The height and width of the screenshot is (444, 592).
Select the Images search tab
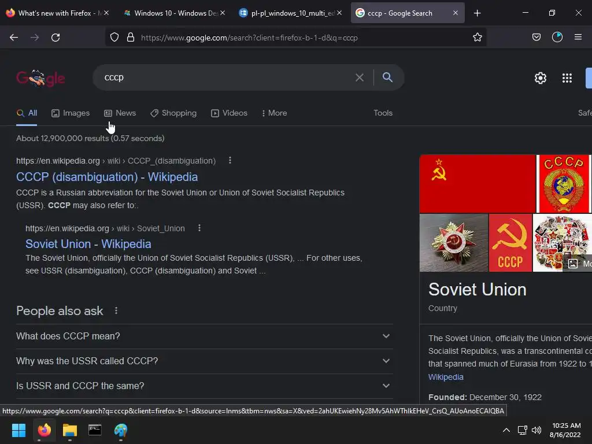71,113
